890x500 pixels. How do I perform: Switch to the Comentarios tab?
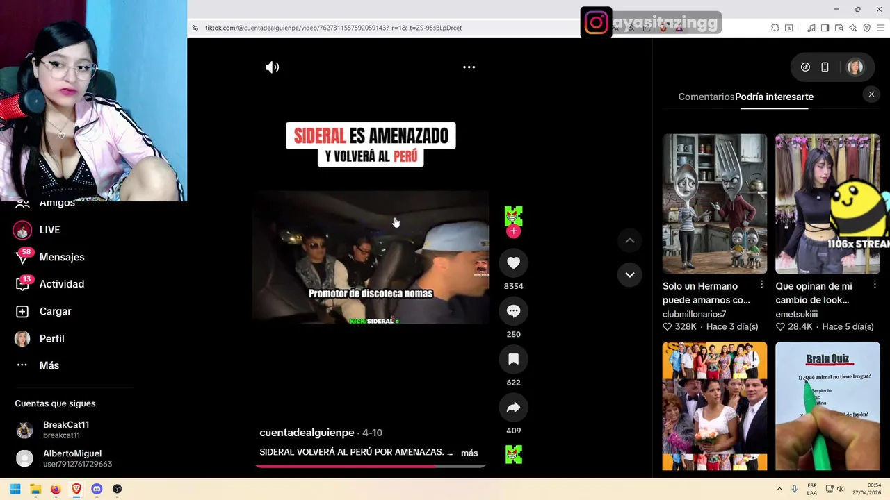click(706, 97)
